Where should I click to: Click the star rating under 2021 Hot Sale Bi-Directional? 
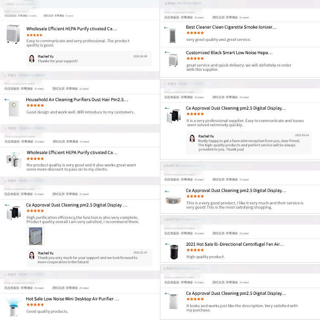195,250
